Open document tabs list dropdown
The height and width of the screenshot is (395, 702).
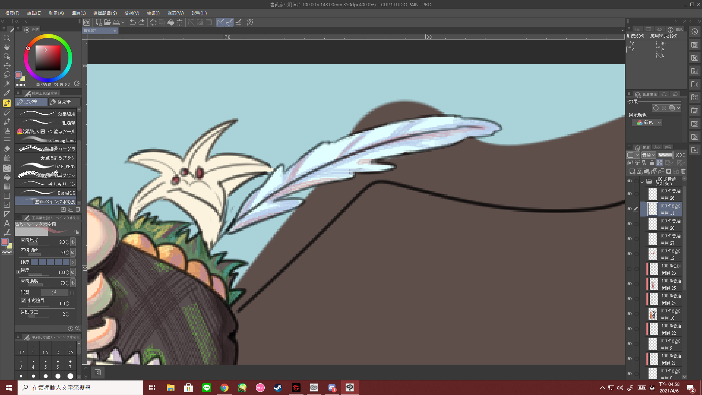[622, 30]
